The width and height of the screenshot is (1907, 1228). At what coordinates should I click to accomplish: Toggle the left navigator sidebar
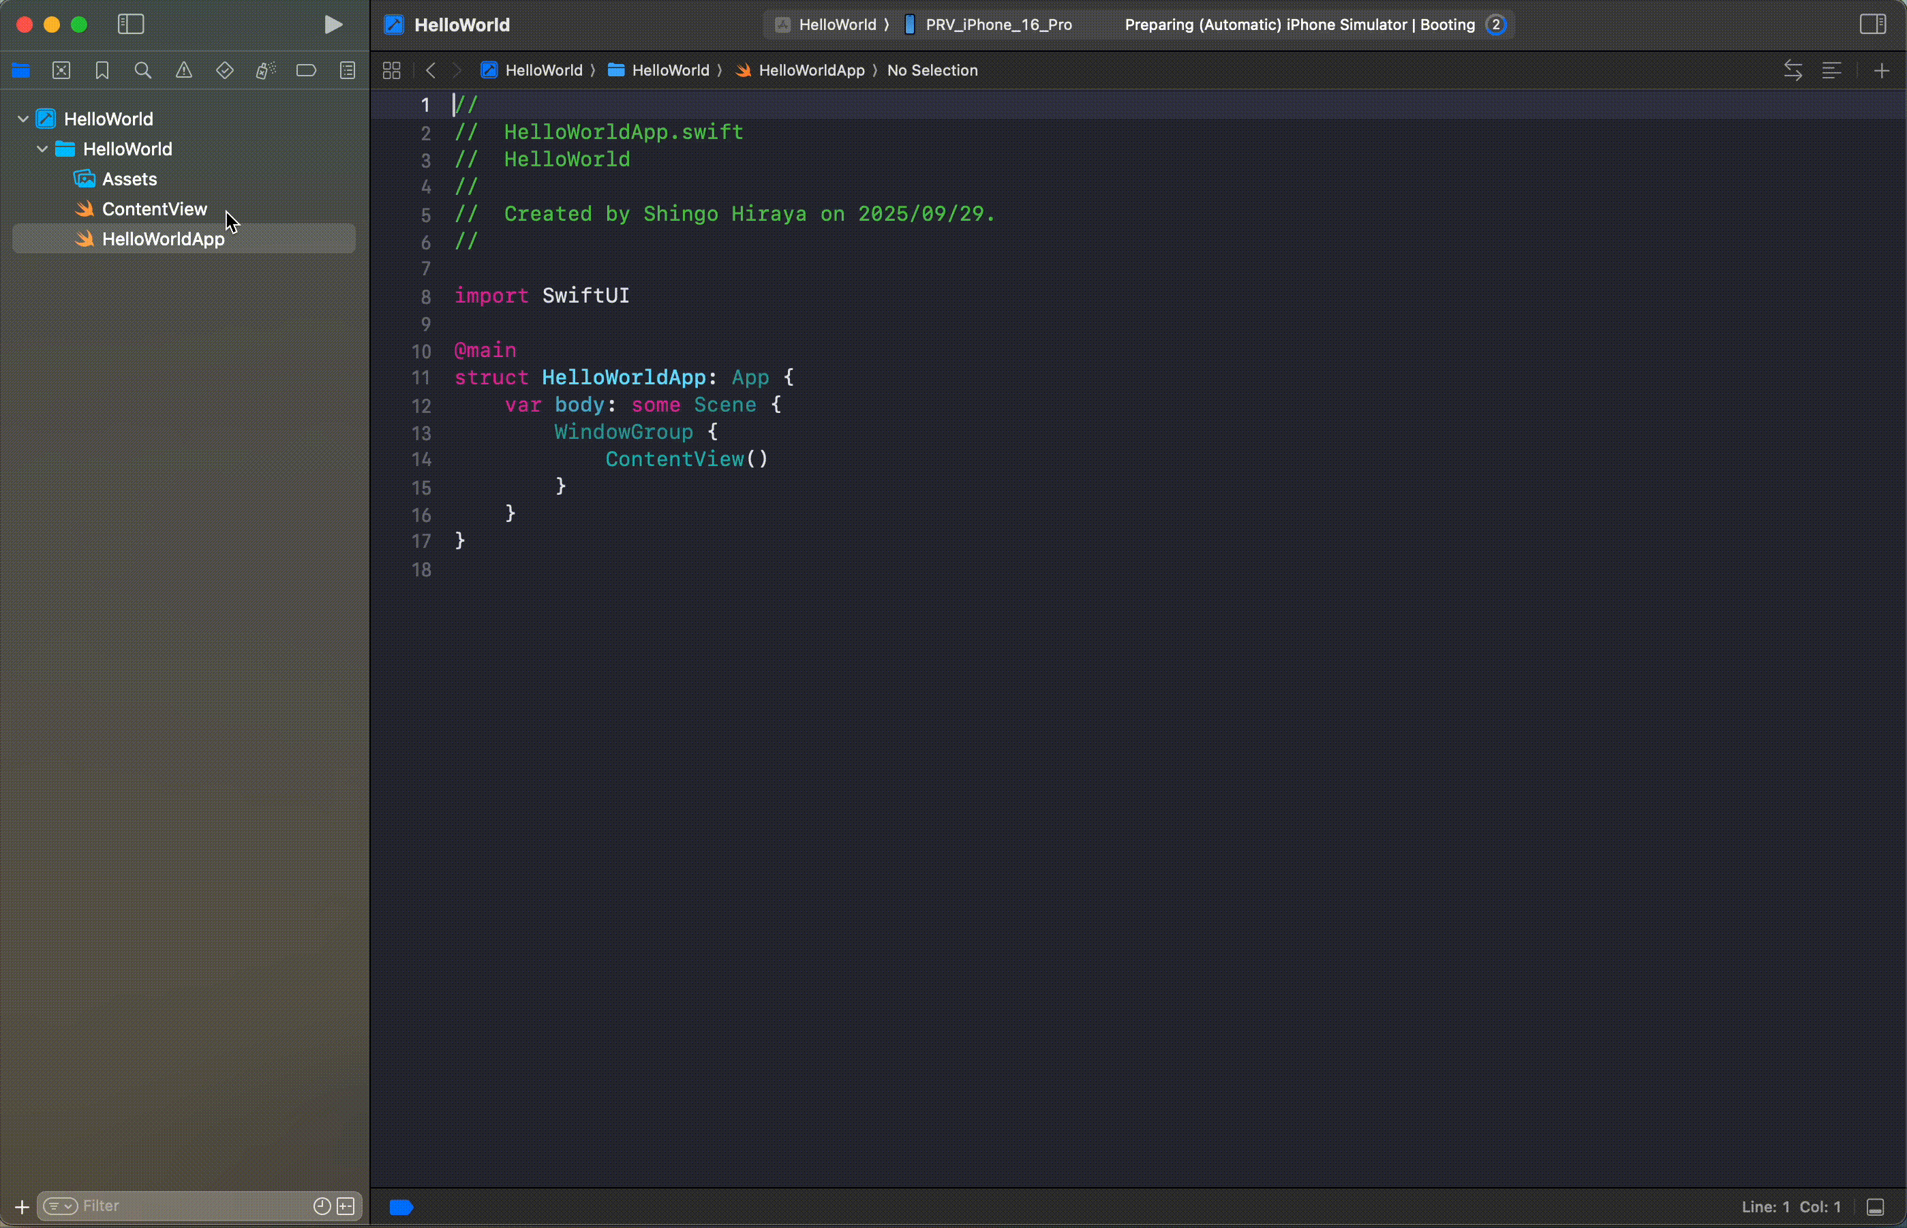click(x=131, y=25)
